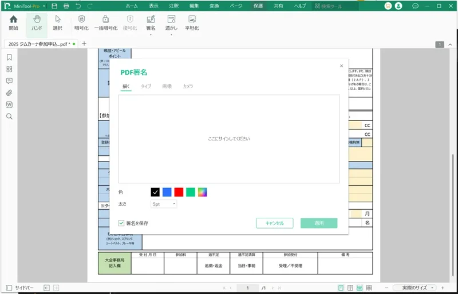Screen dimensions: 458x294
Task: Collapse the ribbon with chevron at right
Action: coord(450,45)
